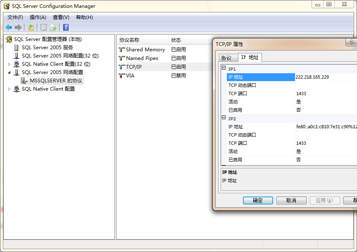Select SQL Server 2005 服务 in tree
The image size is (357, 252).
click(48, 48)
